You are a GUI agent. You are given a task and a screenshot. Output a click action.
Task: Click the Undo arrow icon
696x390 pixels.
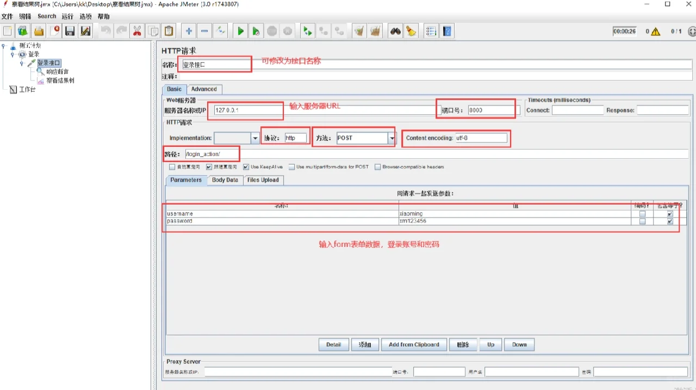[105, 31]
